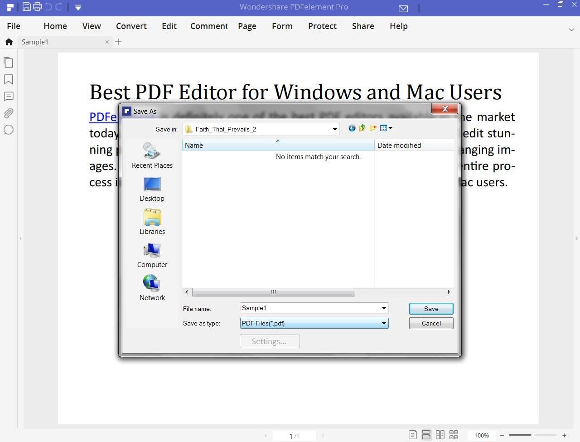Open the comments panel icon
This screenshot has width=580, height=442.
[8, 96]
